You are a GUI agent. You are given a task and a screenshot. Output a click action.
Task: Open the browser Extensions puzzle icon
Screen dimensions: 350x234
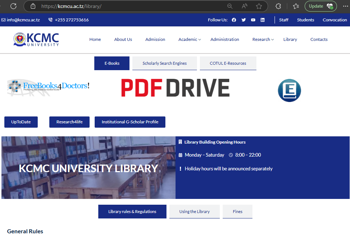278,6
